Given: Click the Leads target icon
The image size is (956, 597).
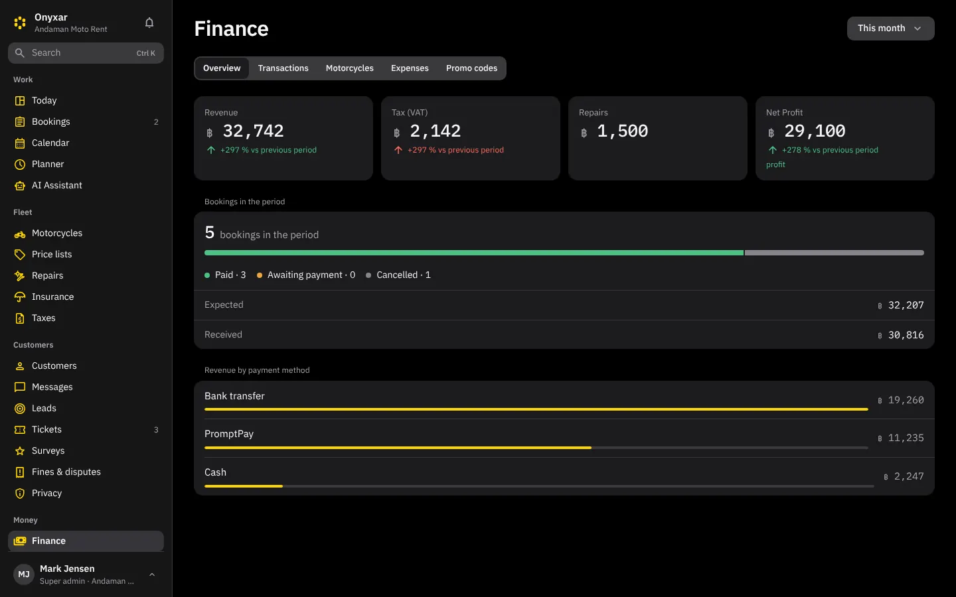Looking at the screenshot, I should [20, 409].
